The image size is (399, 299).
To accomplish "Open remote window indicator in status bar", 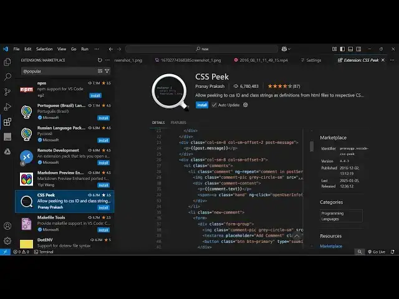I will (x=5, y=252).
